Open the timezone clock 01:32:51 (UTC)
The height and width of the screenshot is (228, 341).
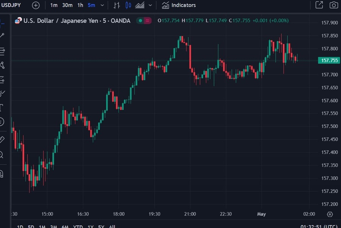click(319, 226)
